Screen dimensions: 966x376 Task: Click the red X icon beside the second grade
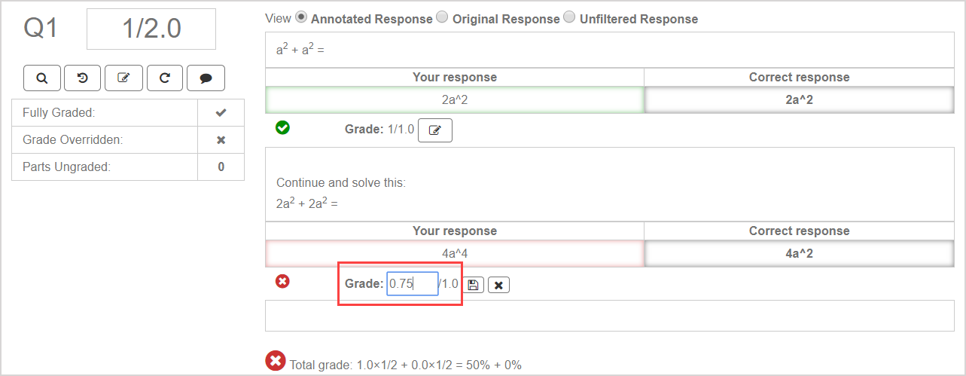[282, 281]
